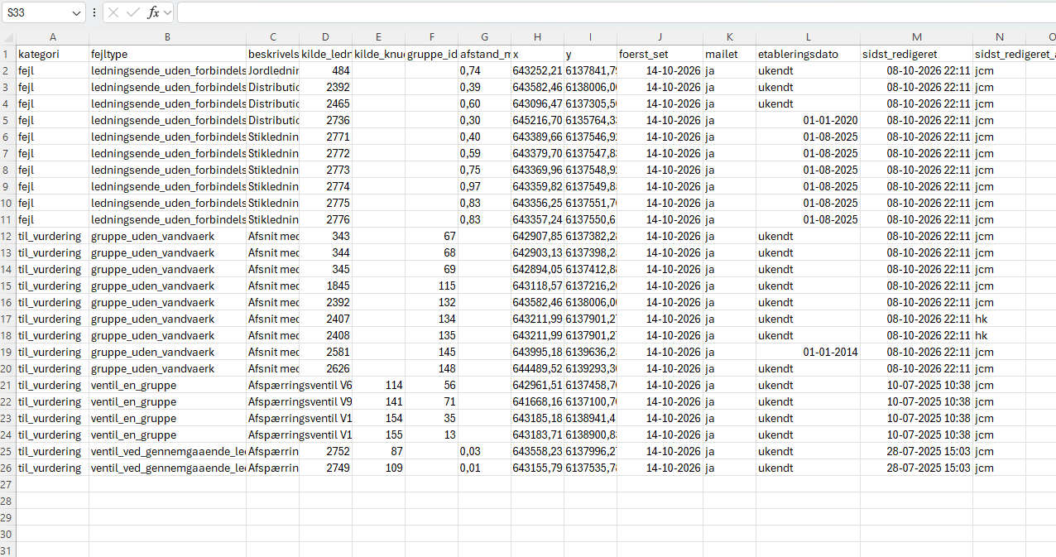Click cell with value 0,03

[x=484, y=451]
